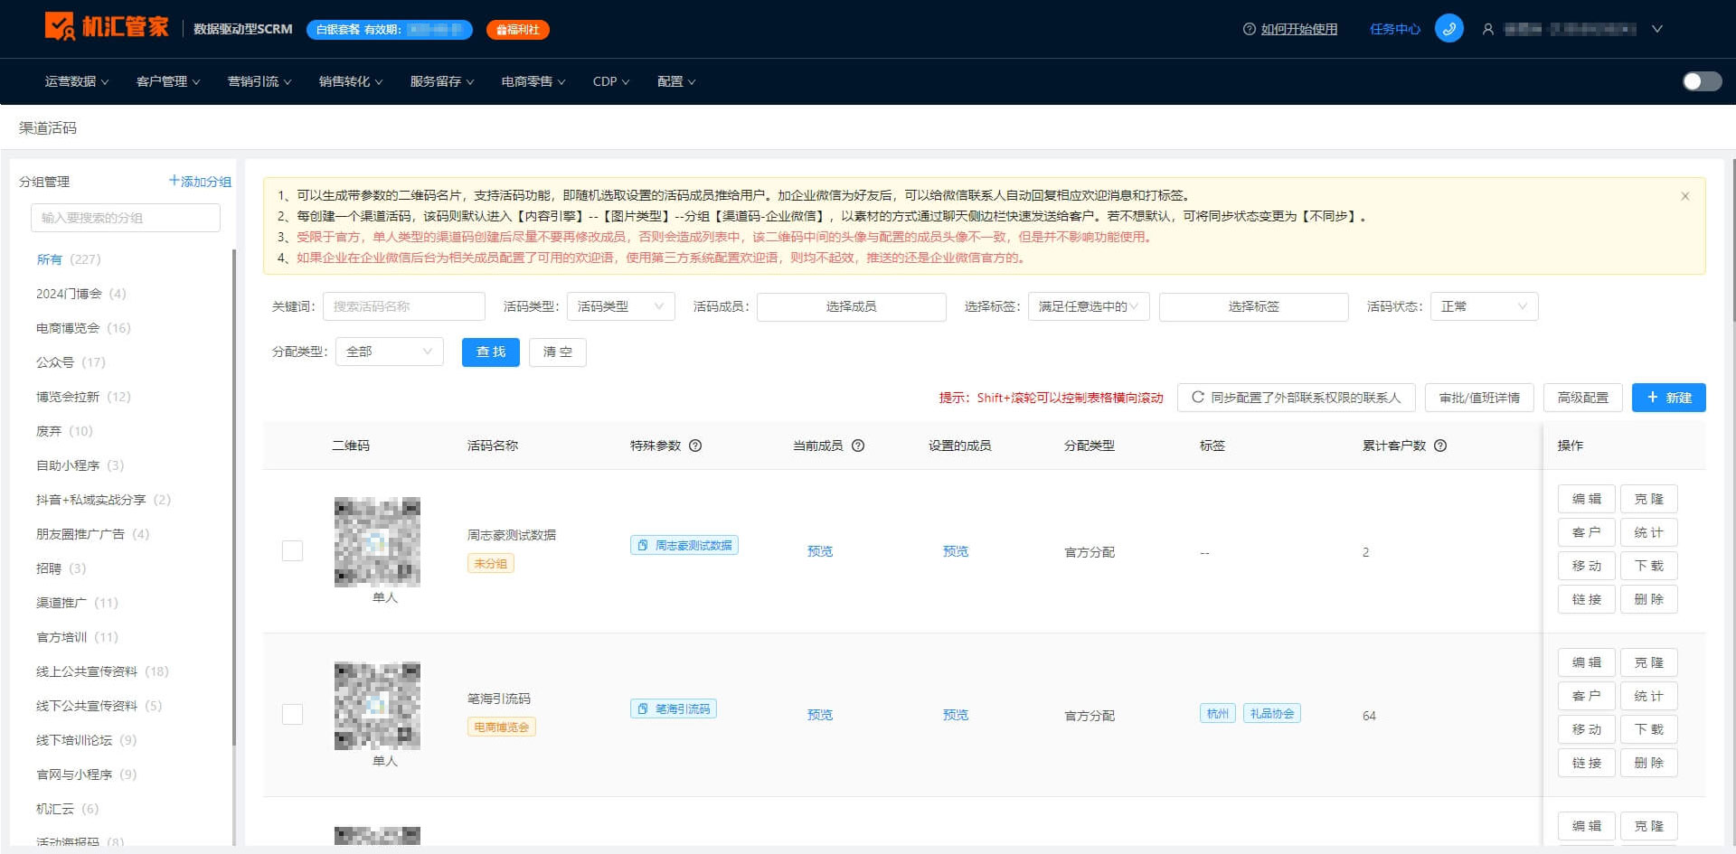Click help icon next to 特殊参数

pyautogui.click(x=695, y=446)
